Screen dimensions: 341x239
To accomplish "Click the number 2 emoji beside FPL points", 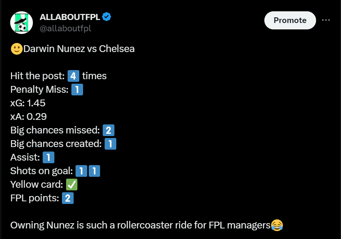I will (x=68, y=198).
